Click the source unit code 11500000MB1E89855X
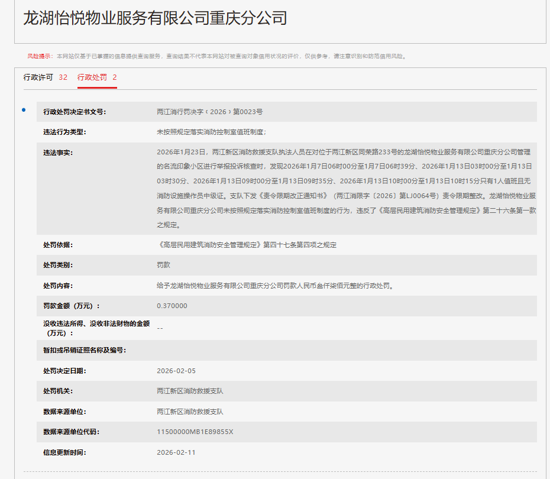The height and width of the screenshot is (479, 550). (195, 432)
